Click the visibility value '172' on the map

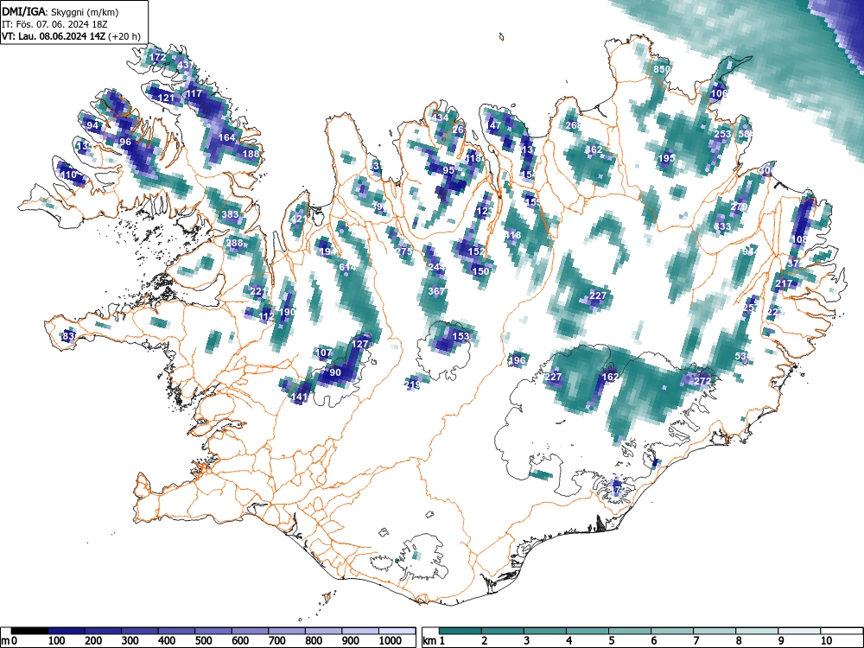click(157, 57)
